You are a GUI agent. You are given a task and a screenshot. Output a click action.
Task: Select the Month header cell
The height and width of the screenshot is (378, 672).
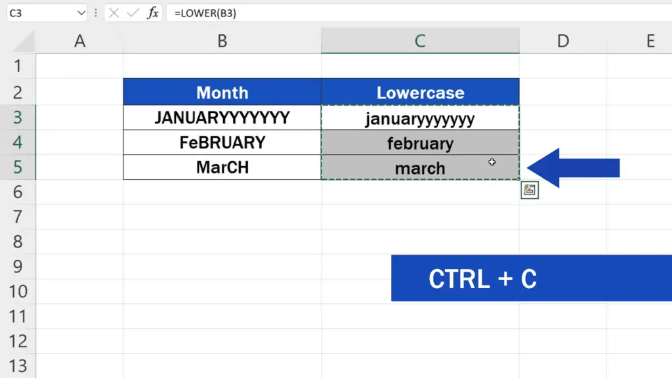click(x=222, y=92)
